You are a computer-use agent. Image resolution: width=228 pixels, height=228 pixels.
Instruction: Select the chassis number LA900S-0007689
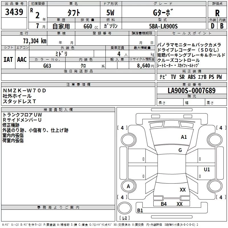point(192,90)
